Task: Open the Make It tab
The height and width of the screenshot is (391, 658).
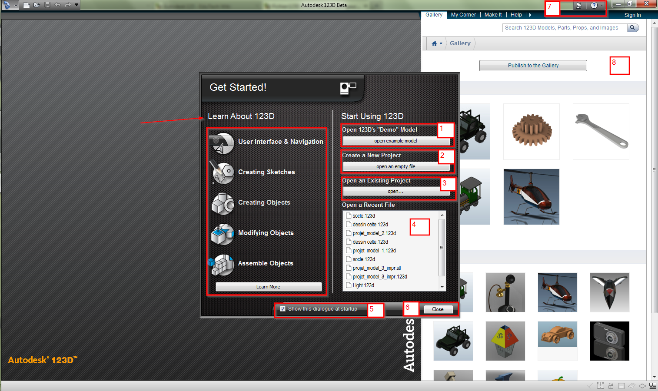Action: (x=493, y=15)
